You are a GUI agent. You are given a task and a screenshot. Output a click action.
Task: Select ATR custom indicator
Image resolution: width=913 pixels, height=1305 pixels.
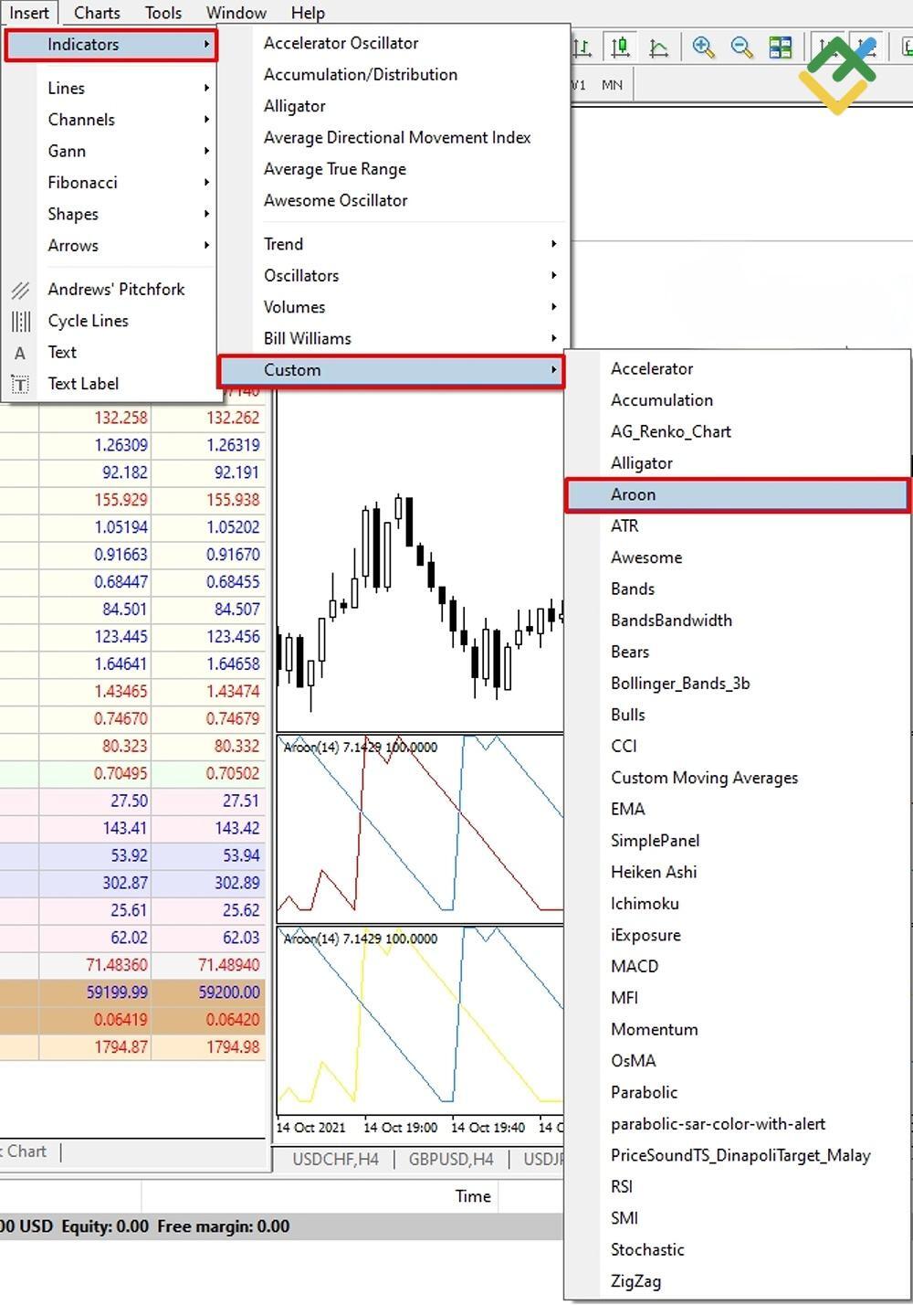(738, 526)
